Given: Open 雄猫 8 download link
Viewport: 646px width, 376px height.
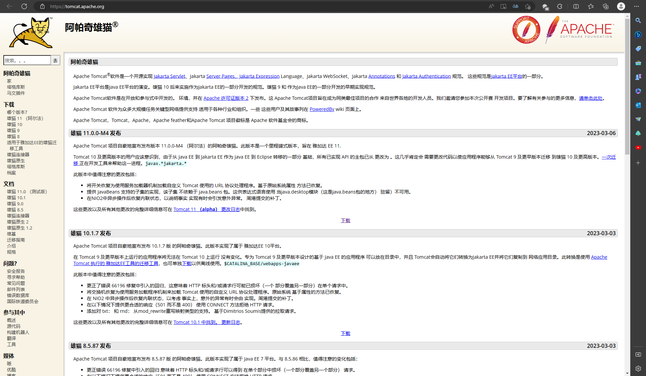Looking at the screenshot, I should pyautogui.click(x=13, y=136).
